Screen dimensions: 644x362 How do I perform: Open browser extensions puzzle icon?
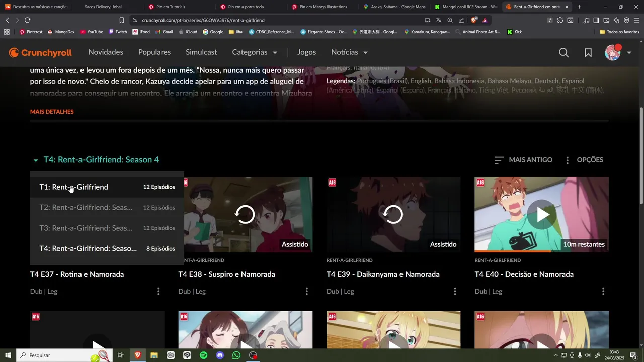coord(560,20)
